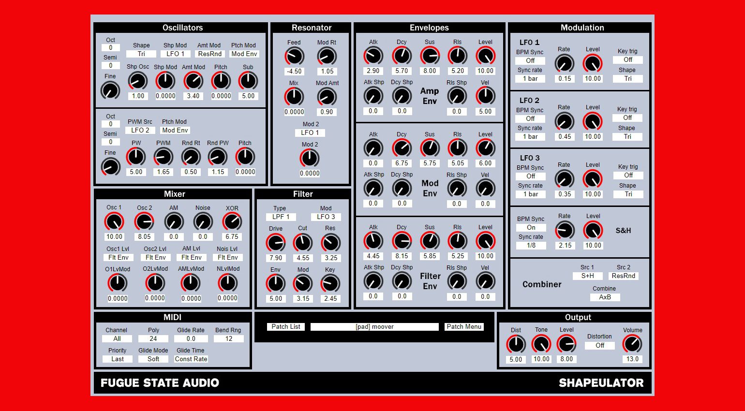Click the LFO 2 Rate knob

[x=564, y=121]
